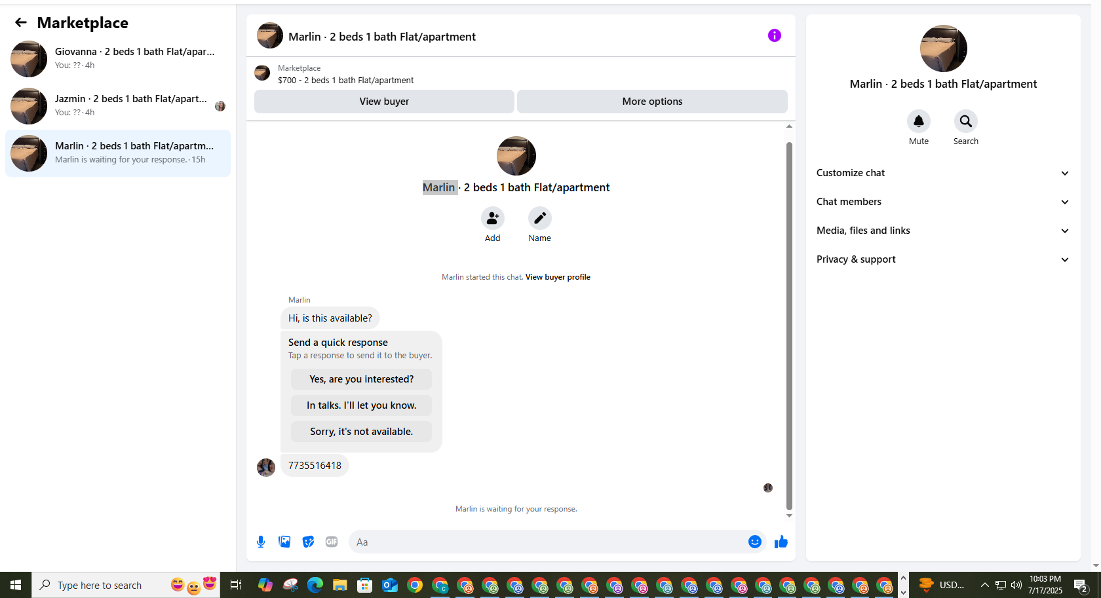Click the Windows taskbar search box
This screenshot has width=1101, height=598.
[126, 585]
